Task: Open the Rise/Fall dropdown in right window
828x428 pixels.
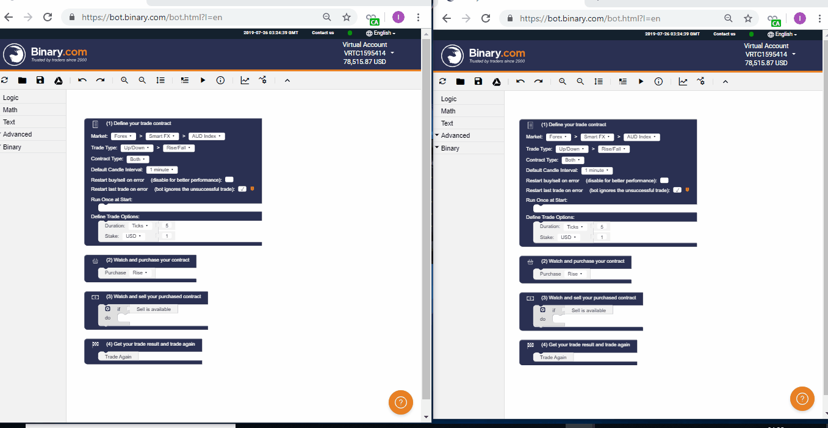Action: (x=614, y=149)
